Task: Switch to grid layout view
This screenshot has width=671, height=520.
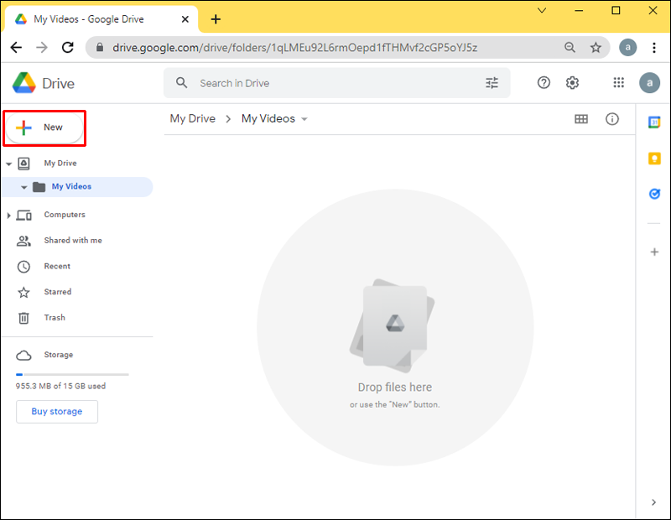Action: 581,119
